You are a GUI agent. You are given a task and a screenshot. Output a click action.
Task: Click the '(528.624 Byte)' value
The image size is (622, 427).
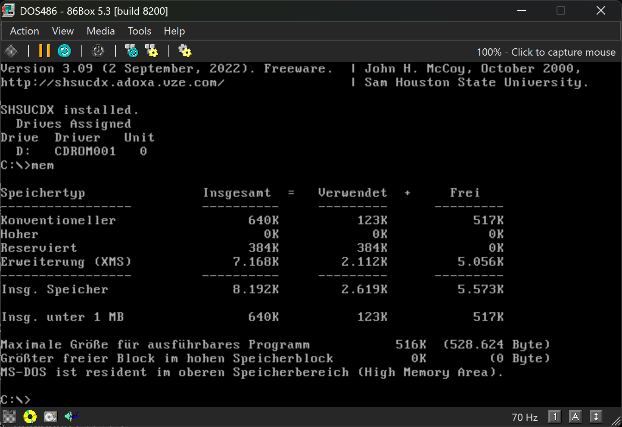[x=497, y=345]
